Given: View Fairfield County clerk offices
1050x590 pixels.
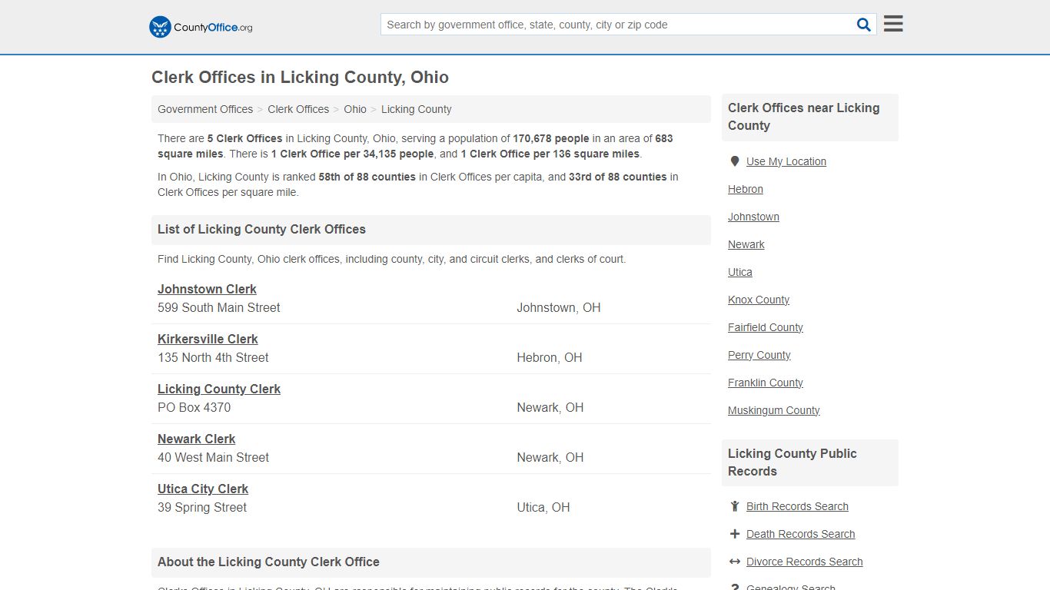Looking at the screenshot, I should pos(766,327).
